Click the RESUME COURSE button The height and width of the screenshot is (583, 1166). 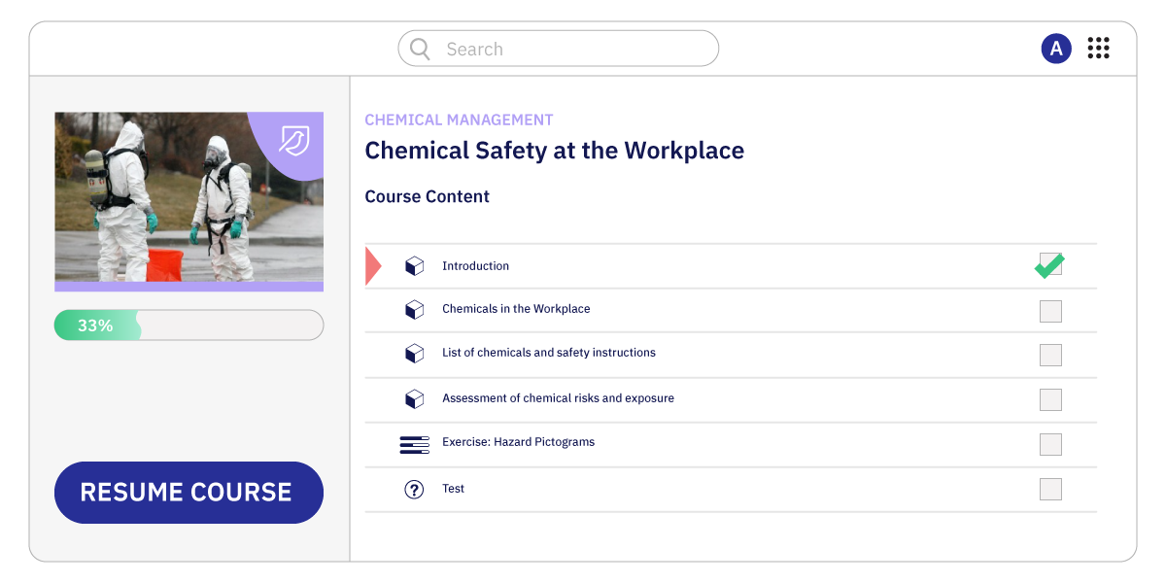tap(189, 493)
